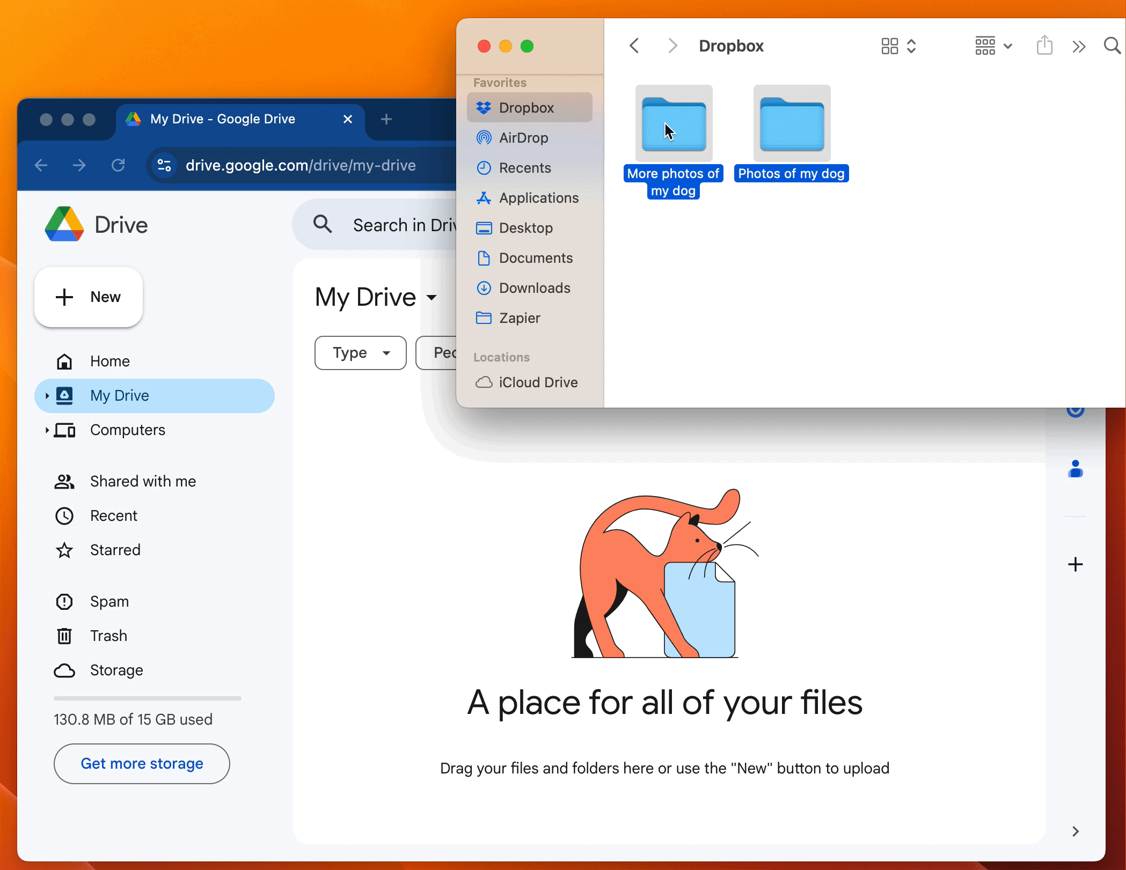Click the browser forward button

[x=79, y=165]
